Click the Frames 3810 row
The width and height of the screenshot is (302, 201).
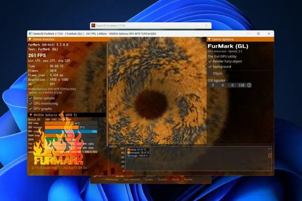[x=42, y=71]
